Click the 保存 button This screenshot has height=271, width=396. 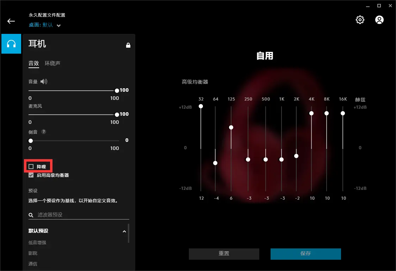pos(305,254)
